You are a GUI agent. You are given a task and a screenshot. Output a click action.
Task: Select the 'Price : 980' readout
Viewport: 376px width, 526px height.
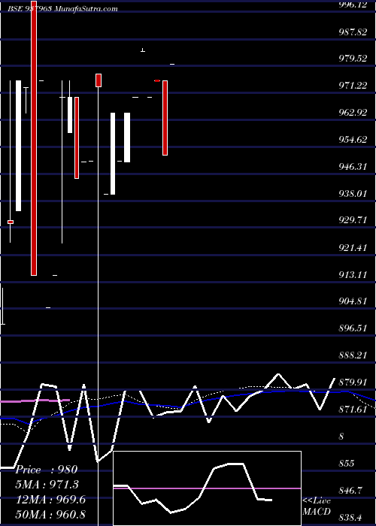click(x=47, y=470)
